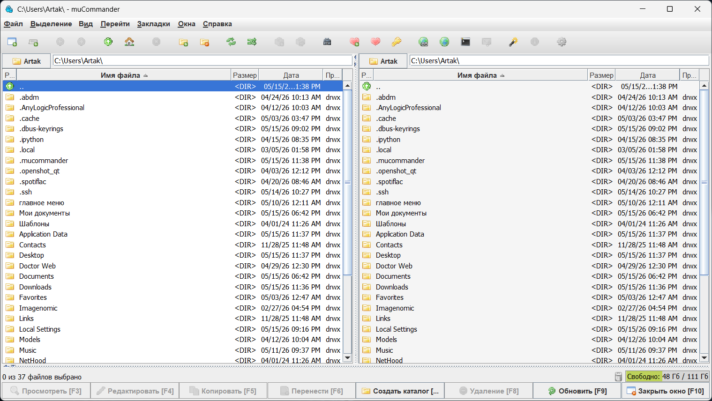Add a bookmark with the heart plus icon
712x401 pixels.
(x=354, y=42)
